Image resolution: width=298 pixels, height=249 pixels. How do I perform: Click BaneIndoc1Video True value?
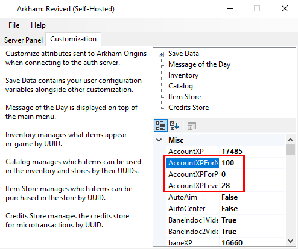coord(252,220)
